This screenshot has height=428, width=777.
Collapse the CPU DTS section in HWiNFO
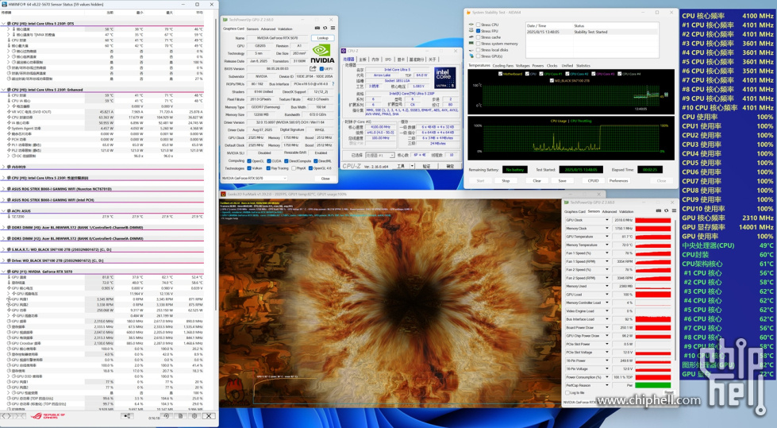[x=4, y=23]
